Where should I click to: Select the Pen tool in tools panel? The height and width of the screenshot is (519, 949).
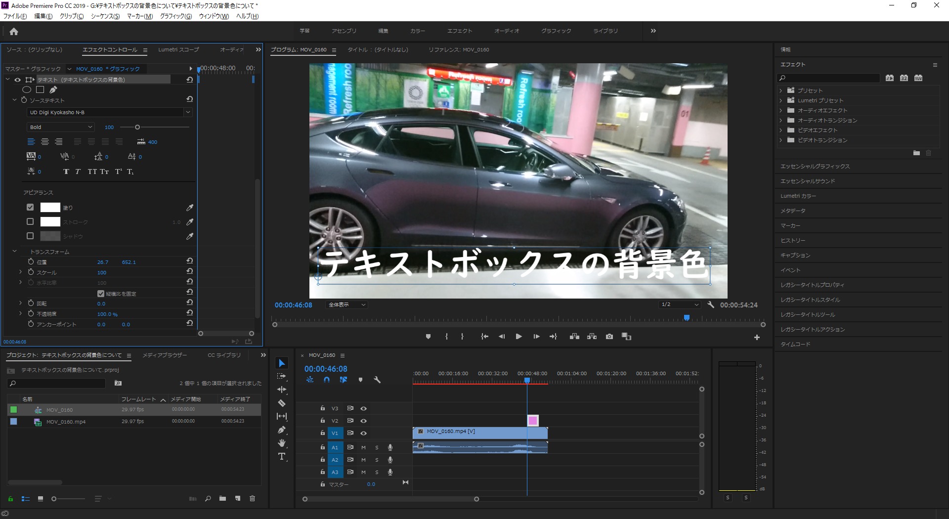coord(282,430)
